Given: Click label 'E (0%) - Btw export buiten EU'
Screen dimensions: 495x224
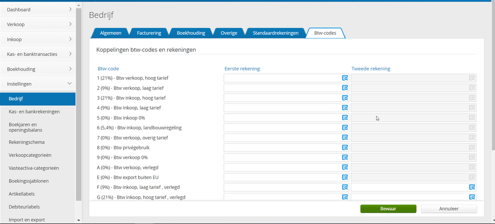Looking at the screenshot, I should click(x=128, y=178).
